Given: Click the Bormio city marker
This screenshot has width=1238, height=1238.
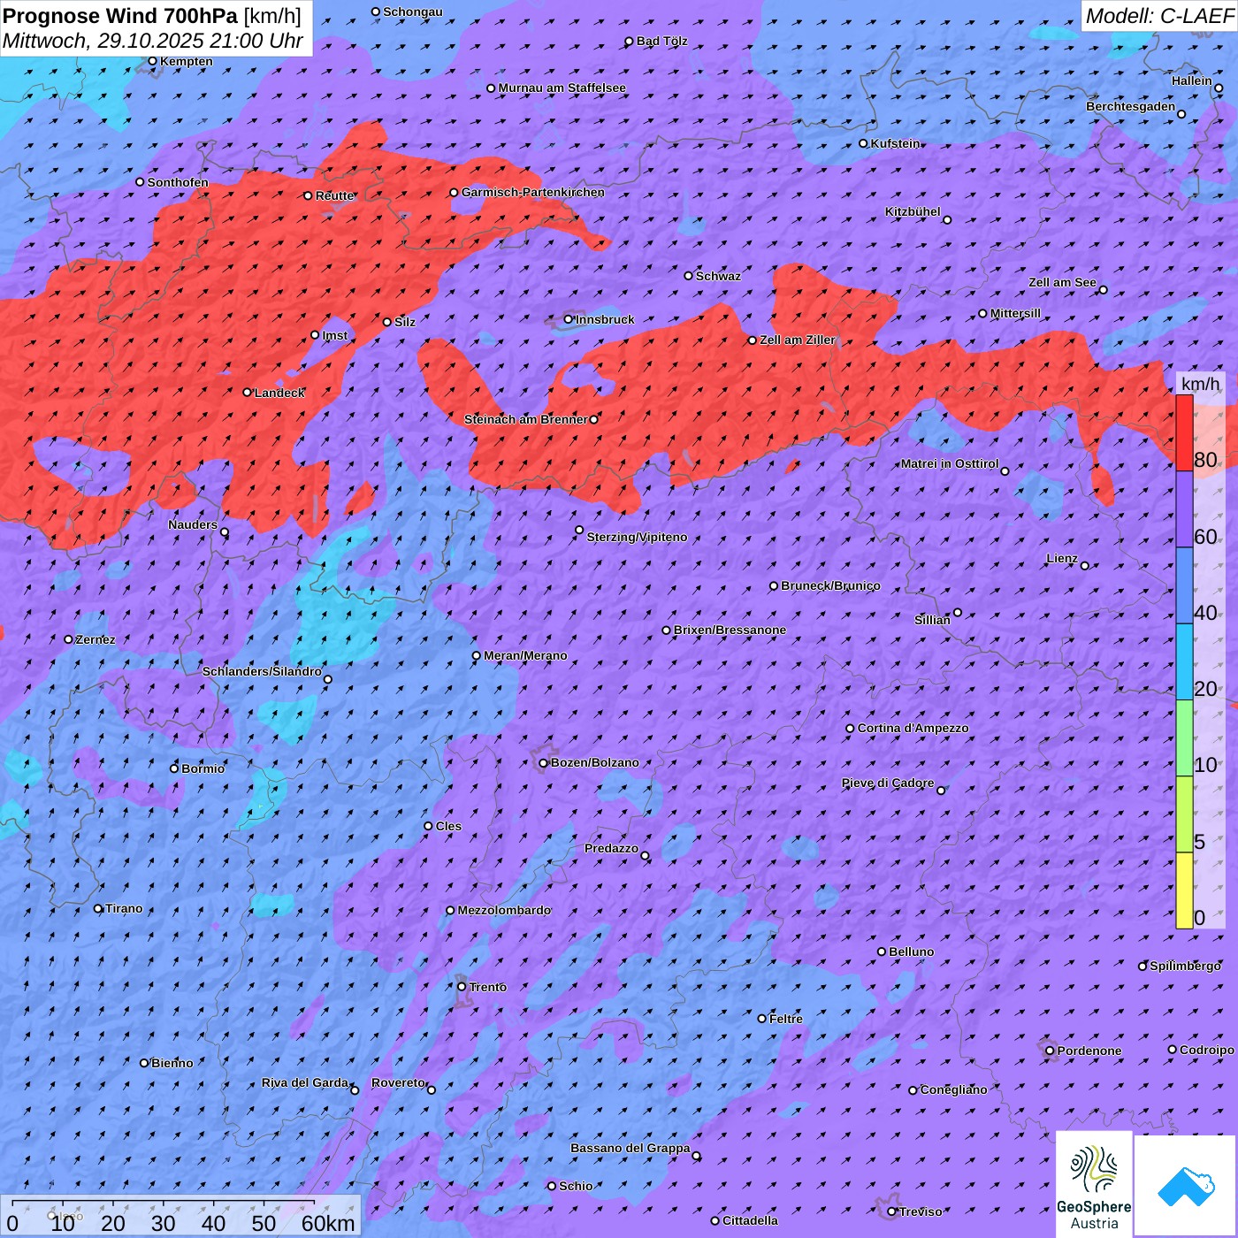Looking at the screenshot, I should 174,768.
